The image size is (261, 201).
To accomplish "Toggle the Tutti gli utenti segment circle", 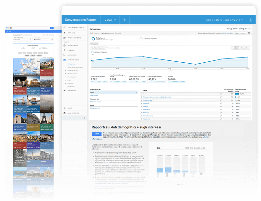I will pyautogui.click(x=93, y=39).
